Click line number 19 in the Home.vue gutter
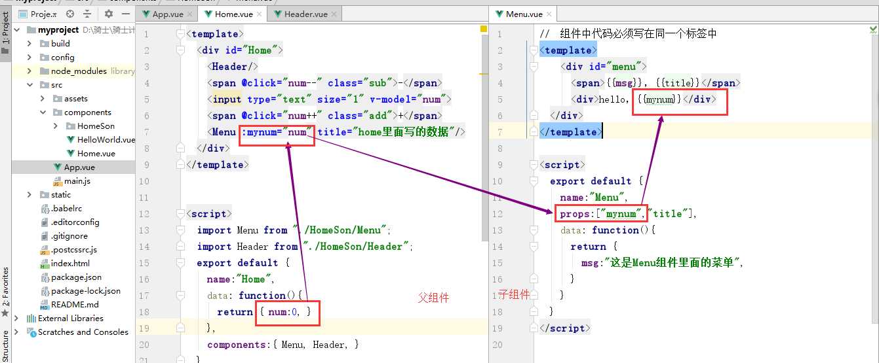This screenshot has height=363, width=879. tap(144, 328)
